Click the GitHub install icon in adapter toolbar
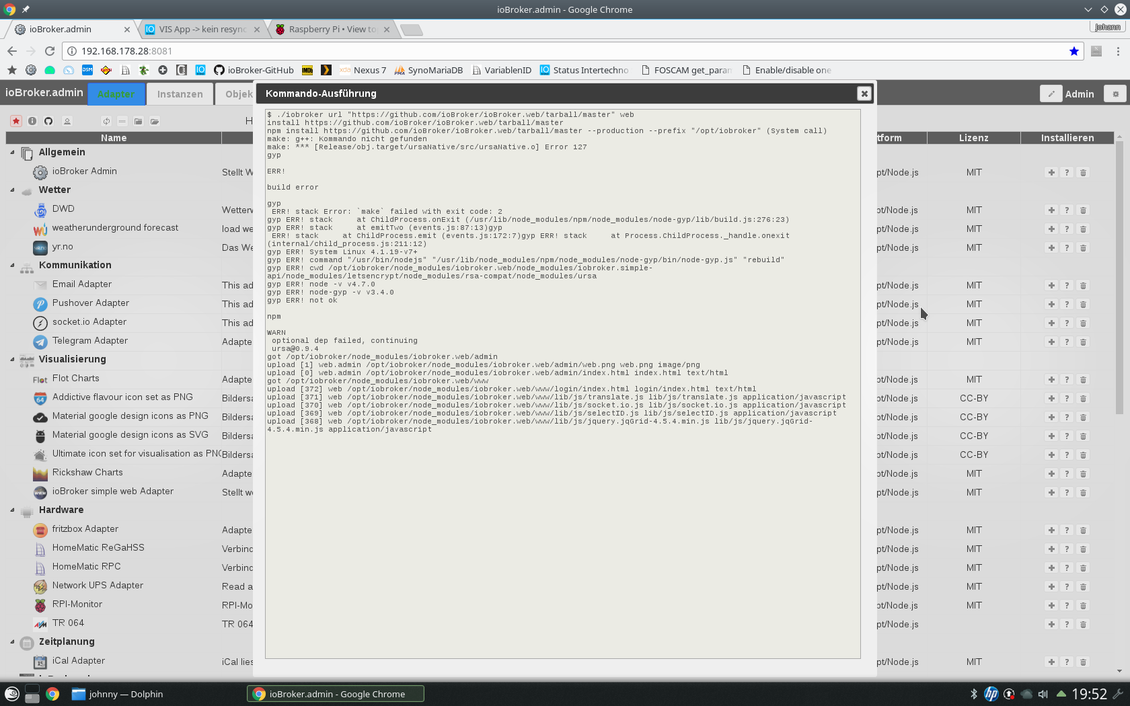This screenshot has width=1130, height=706. 48,121
